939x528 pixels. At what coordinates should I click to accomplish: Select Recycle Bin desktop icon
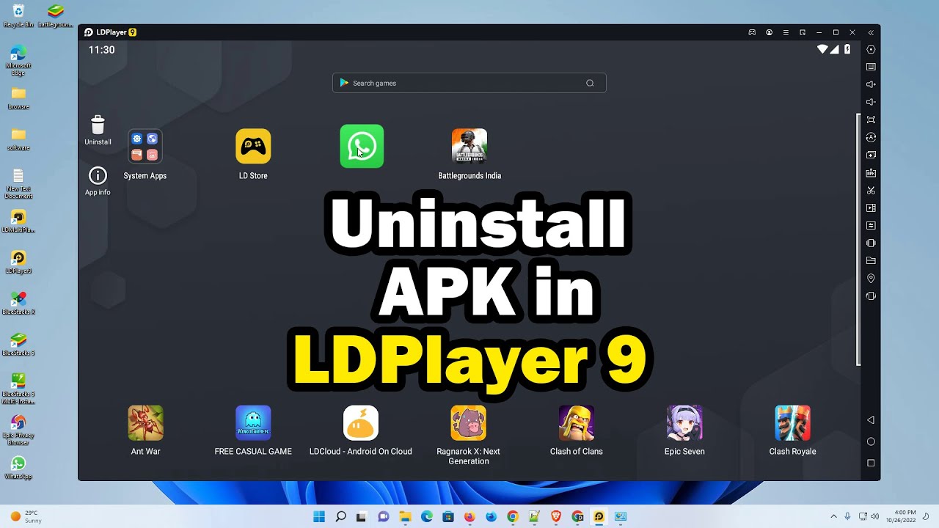pyautogui.click(x=18, y=15)
